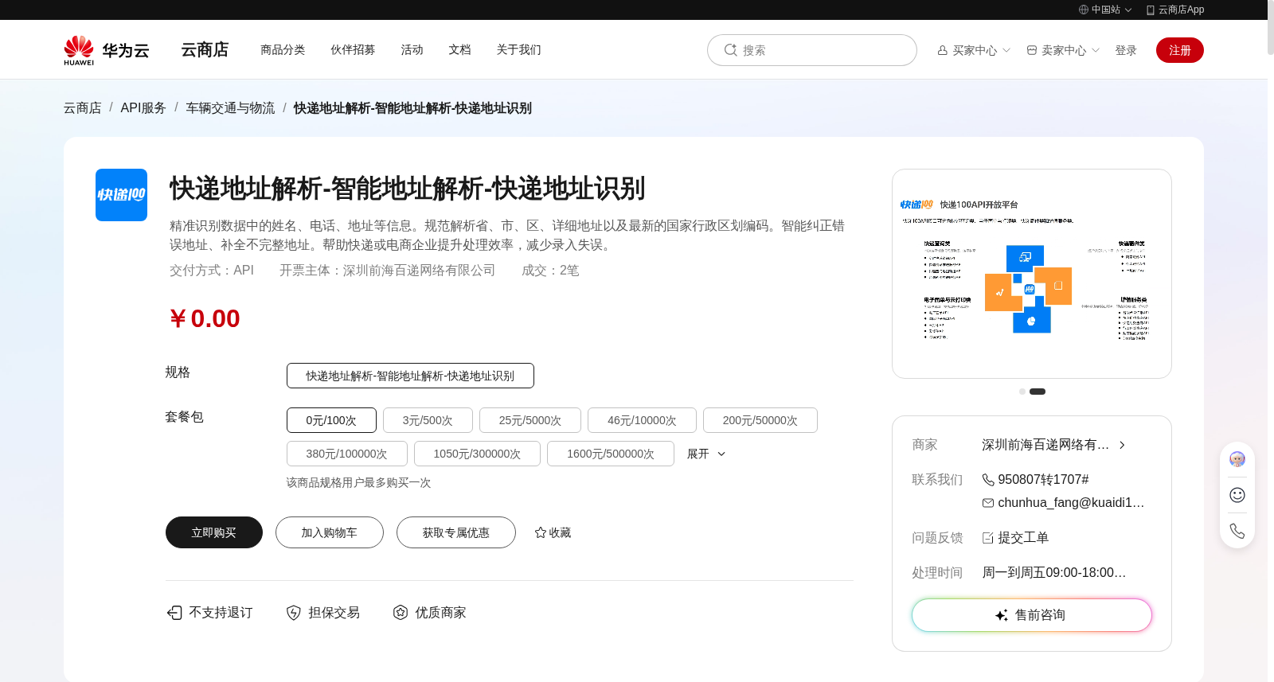Click the chunhua_fang@kuaidi1… email address
Image resolution: width=1274 pixels, height=682 pixels.
coord(1071,503)
